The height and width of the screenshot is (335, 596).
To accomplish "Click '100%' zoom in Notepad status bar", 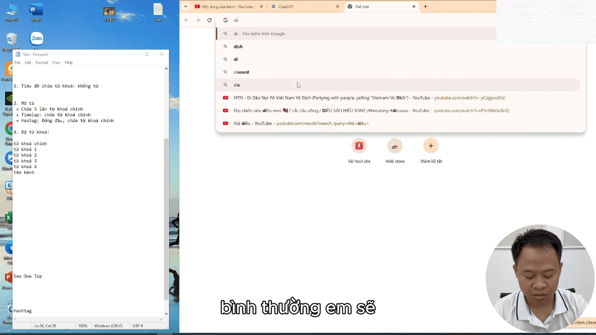I will [83, 326].
